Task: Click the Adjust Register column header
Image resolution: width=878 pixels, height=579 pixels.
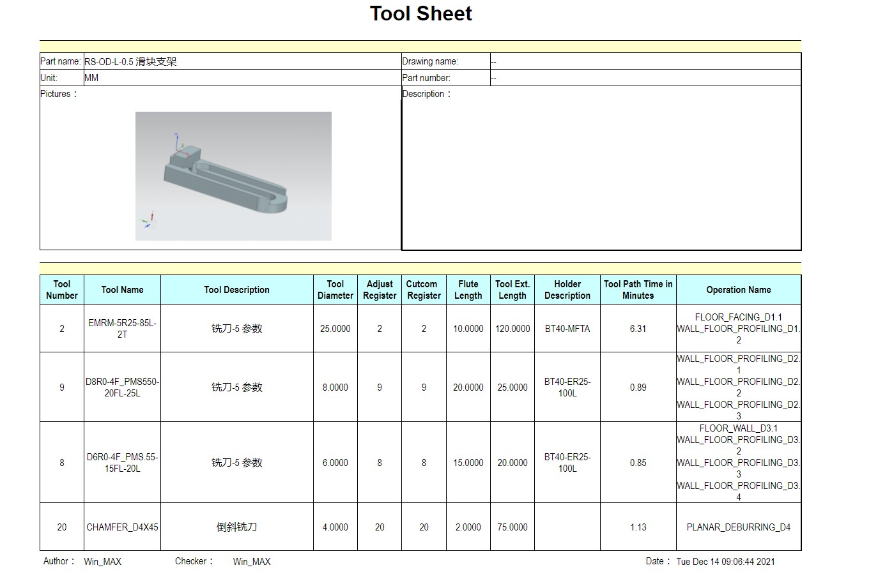Action: click(x=380, y=290)
